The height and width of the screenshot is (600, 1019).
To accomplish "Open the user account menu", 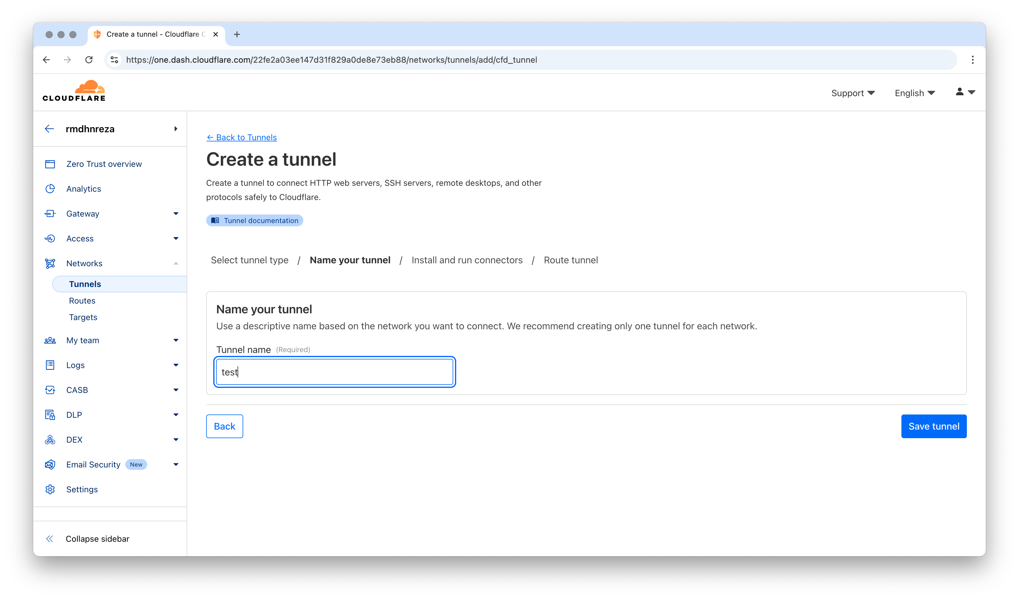I will coord(965,92).
